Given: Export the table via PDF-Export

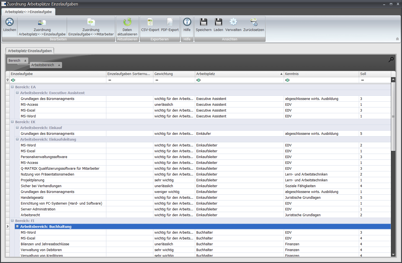Looking at the screenshot, I should click(x=170, y=22).
